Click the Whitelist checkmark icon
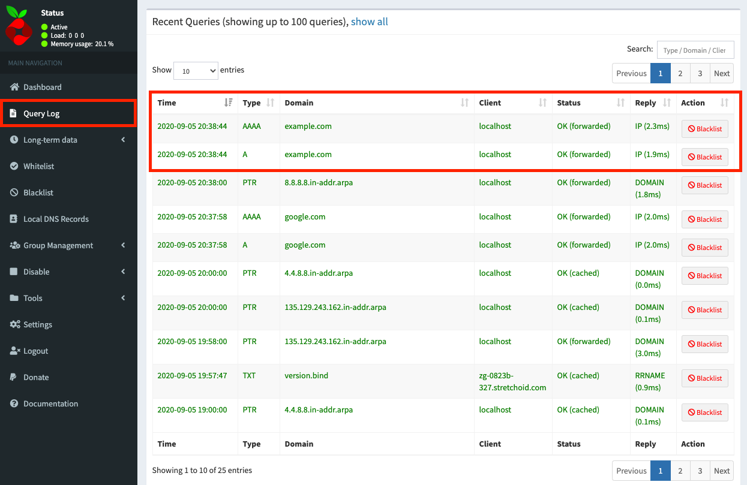The image size is (747, 485). 14,166
